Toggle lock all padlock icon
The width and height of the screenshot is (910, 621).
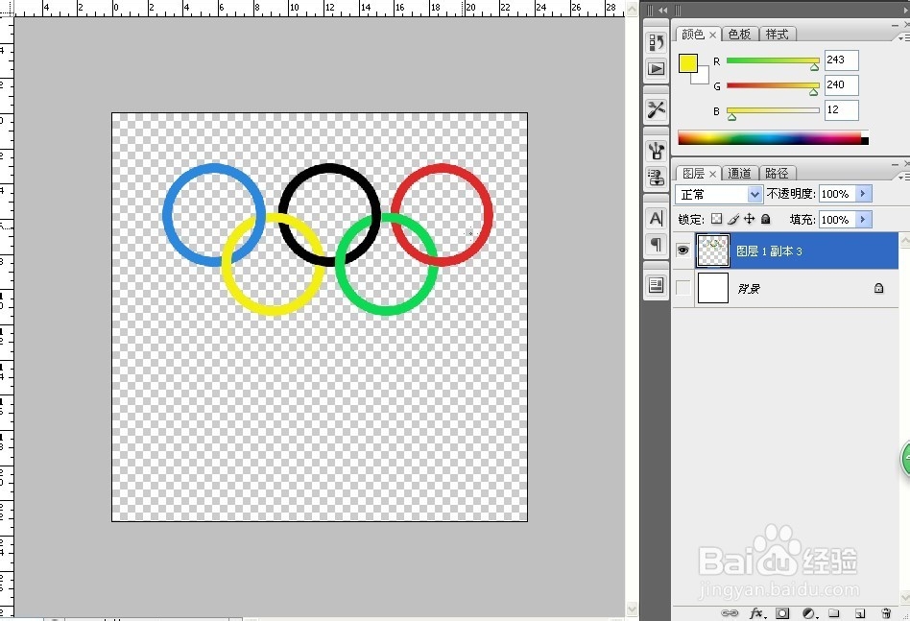765,219
